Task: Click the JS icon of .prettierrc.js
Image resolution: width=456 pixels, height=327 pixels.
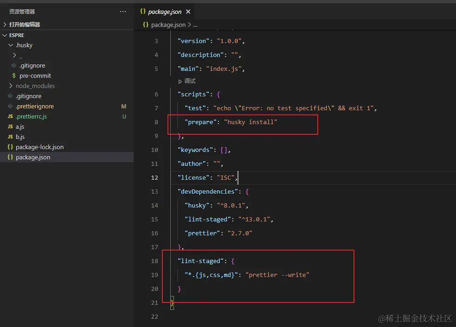Action: point(10,116)
